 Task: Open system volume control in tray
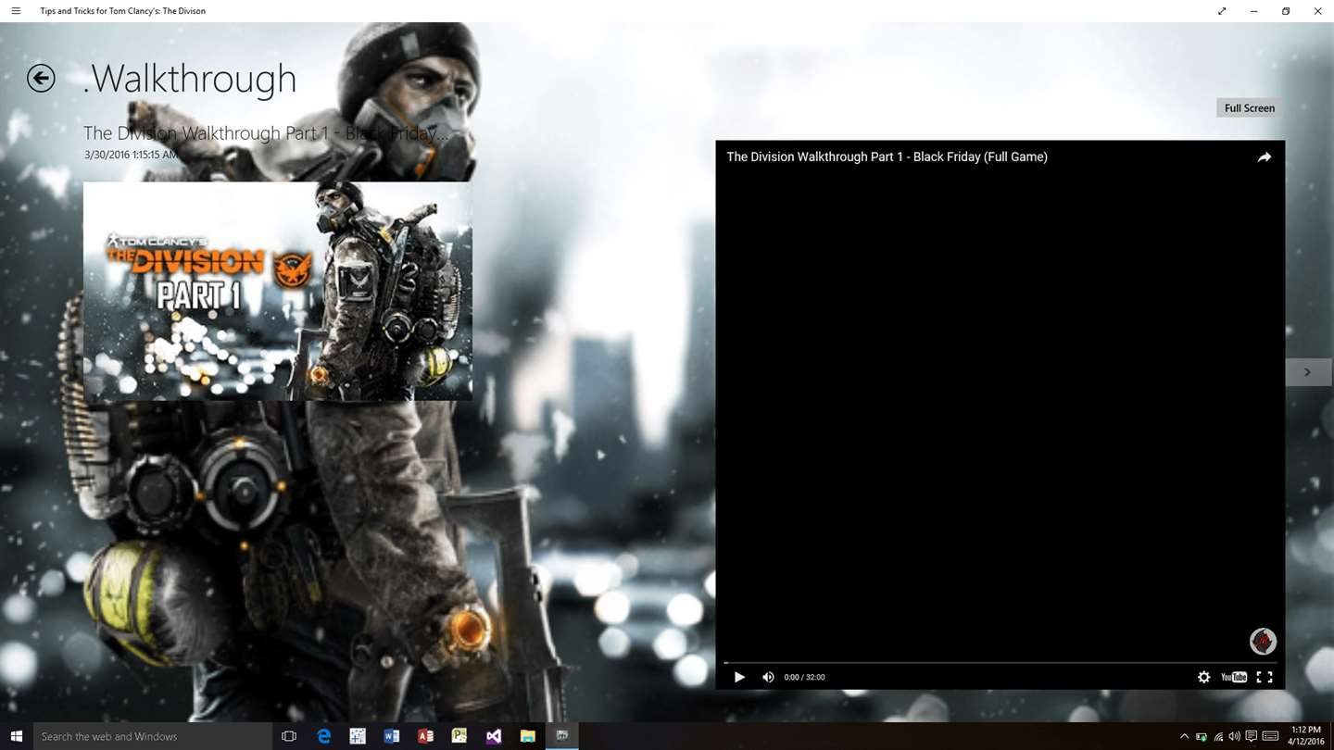coord(1234,736)
